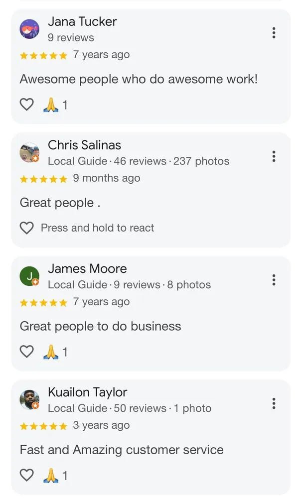Open reviewer name Jana Tucker
The image size is (302, 498).
pyautogui.click(x=82, y=21)
